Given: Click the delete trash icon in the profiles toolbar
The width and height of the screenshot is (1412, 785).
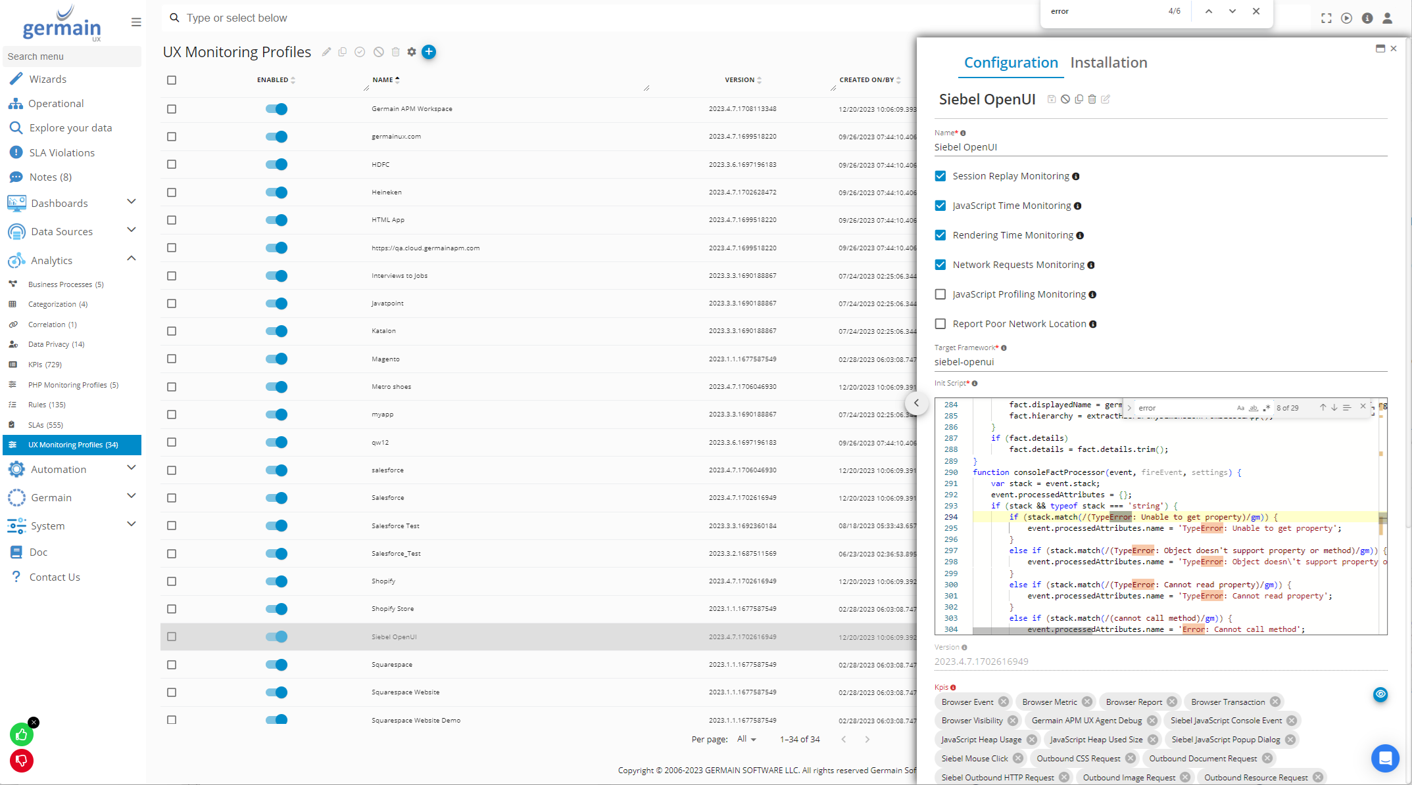Looking at the screenshot, I should pos(395,52).
